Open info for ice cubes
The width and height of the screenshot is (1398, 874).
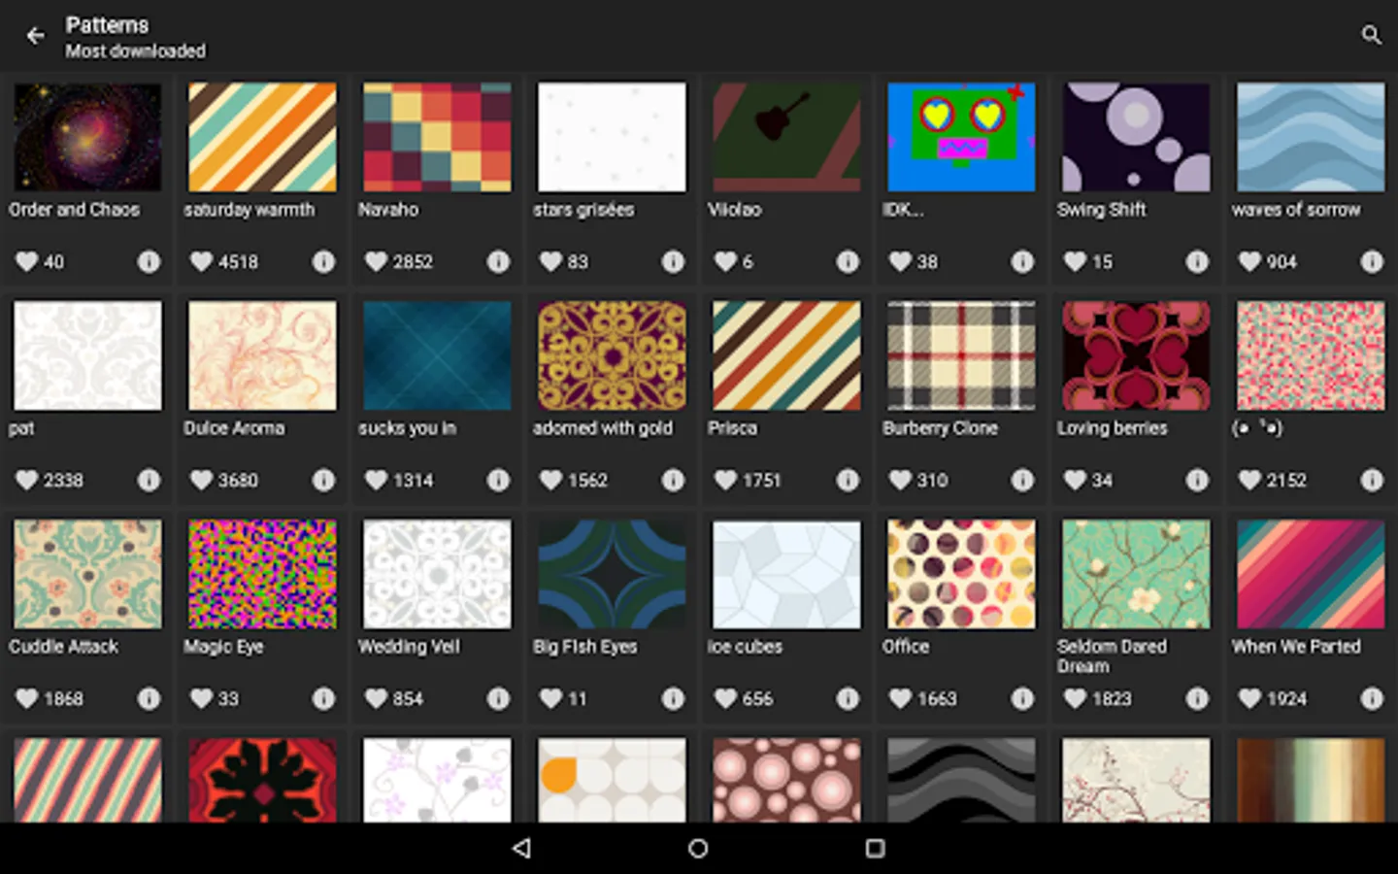pyautogui.click(x=848, y=698)
